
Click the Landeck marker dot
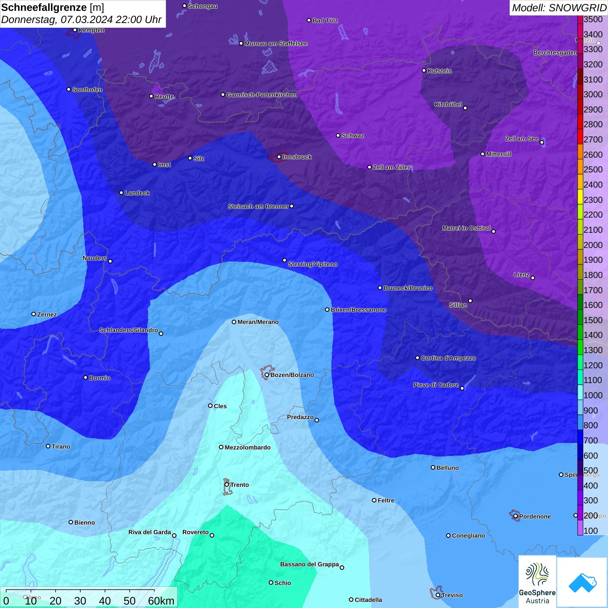tap(121, 193)
